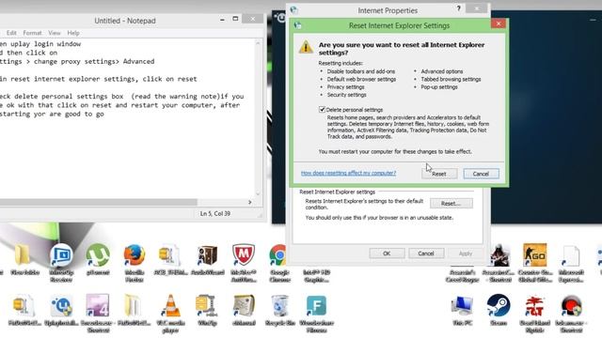This screenshot has height=338, width=602.
Task: Select the VLC media player shortcut
Action: click(170, 313)
